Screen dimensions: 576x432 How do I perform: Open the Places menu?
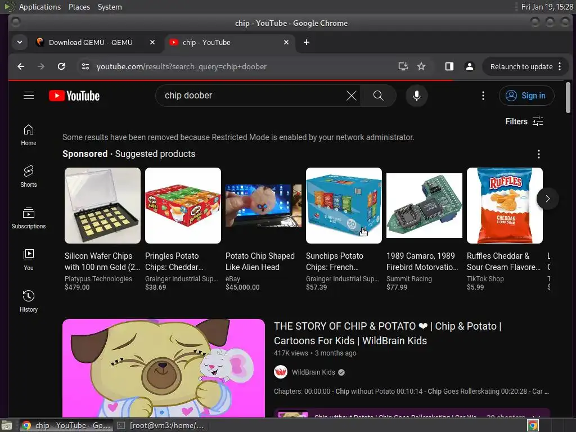[x=79, y=7]
